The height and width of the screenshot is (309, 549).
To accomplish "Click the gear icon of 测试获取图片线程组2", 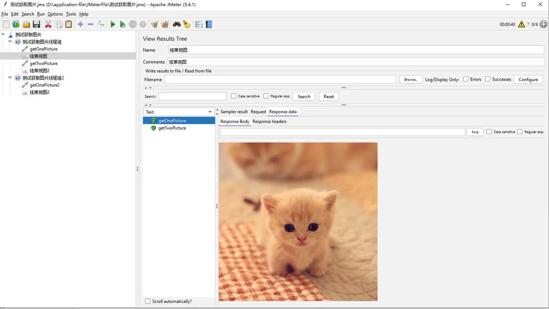I will (x=18, y=78).
